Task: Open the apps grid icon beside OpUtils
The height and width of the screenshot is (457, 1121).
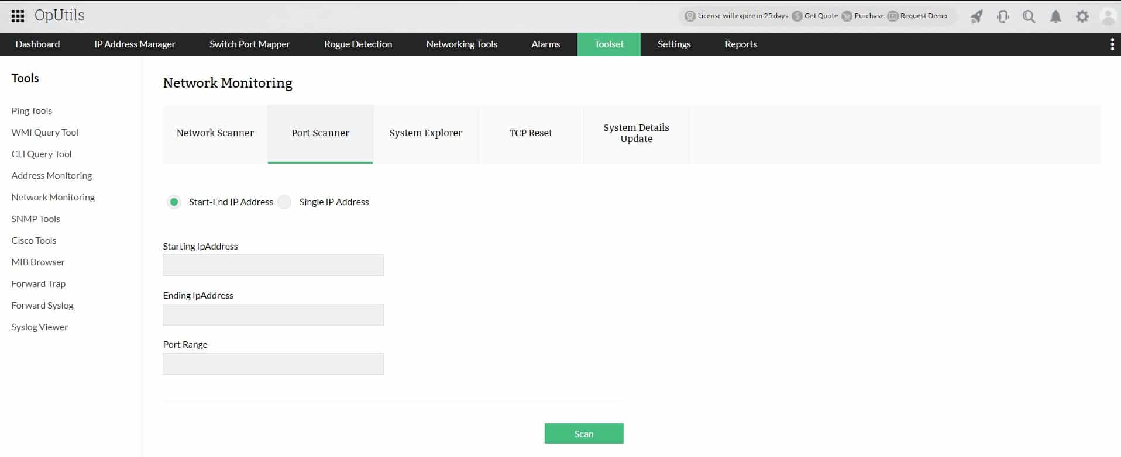Action: pos(18,16)
